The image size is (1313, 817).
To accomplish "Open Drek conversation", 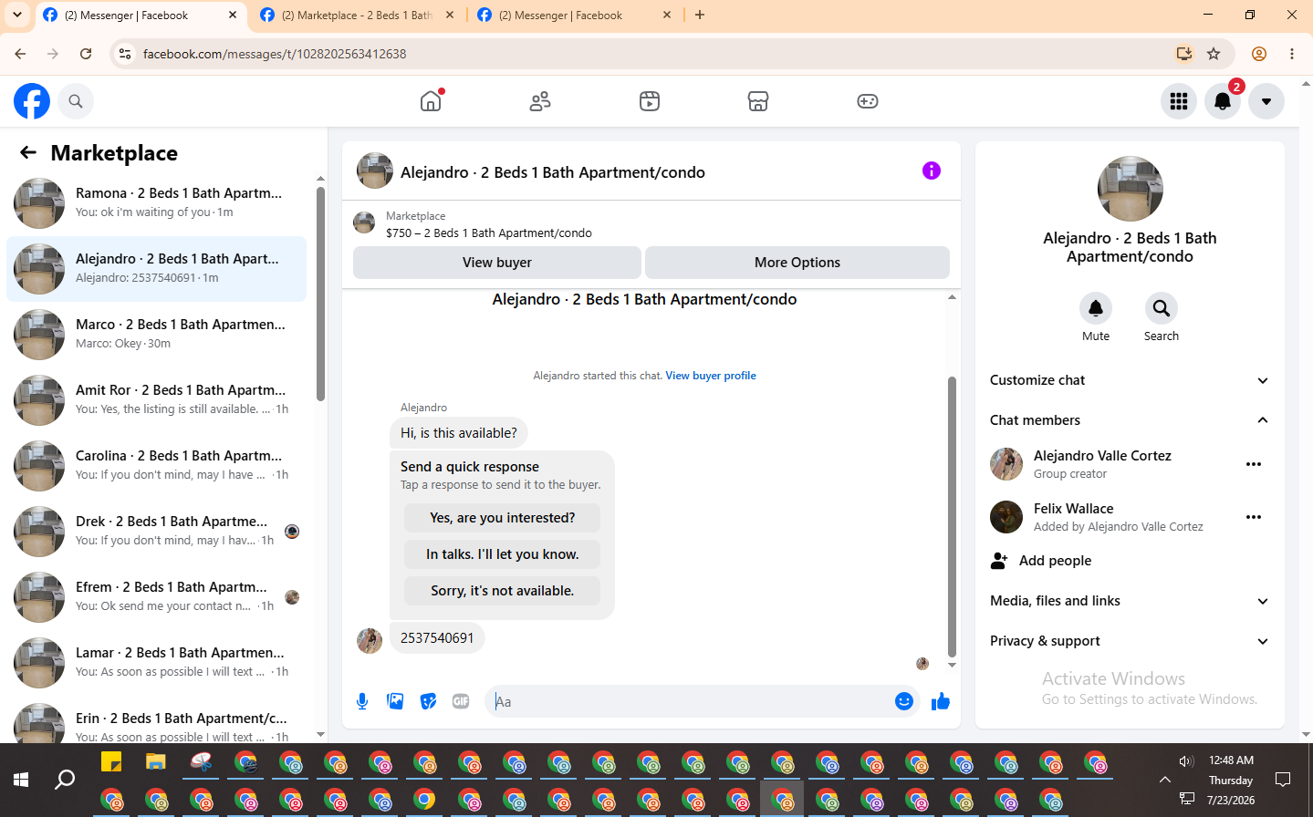I will pyautogui.click(x=156, y=531).
